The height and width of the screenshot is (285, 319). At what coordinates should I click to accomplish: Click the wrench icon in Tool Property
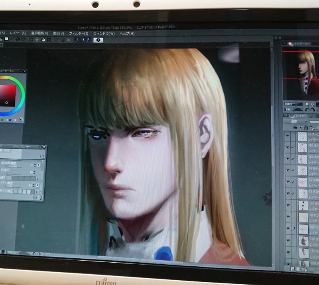pos(40,198)
